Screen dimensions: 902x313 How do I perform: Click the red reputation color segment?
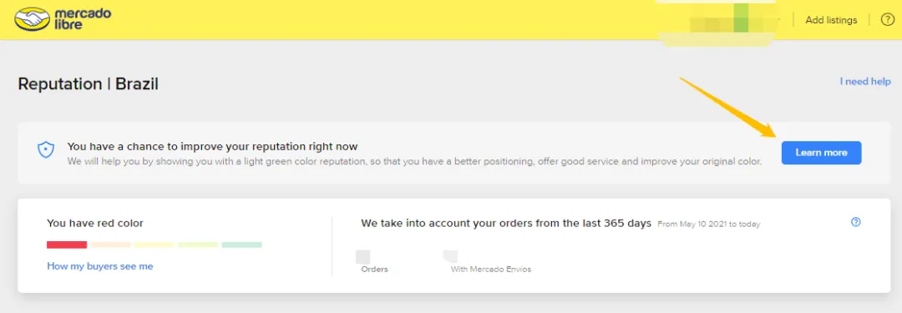(67, 245)
